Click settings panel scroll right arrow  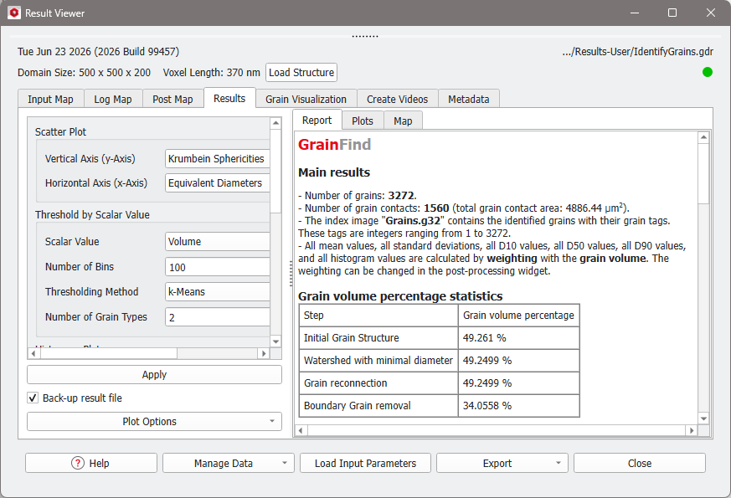pyautogui.click(x=264, y=353)
